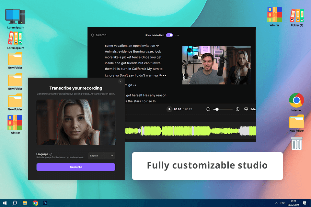Screen dimensions: 311x207
Task: Click the purple Transcribe button
Action: point(76,167)
